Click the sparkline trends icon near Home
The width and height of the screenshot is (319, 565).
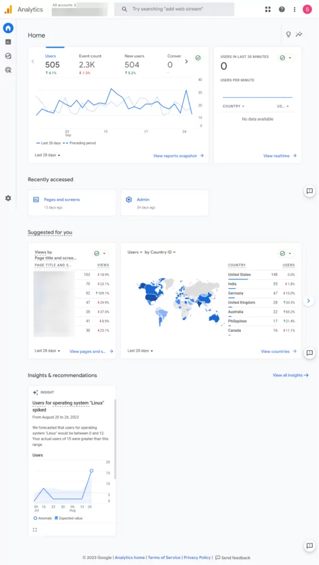click(299, 34)
